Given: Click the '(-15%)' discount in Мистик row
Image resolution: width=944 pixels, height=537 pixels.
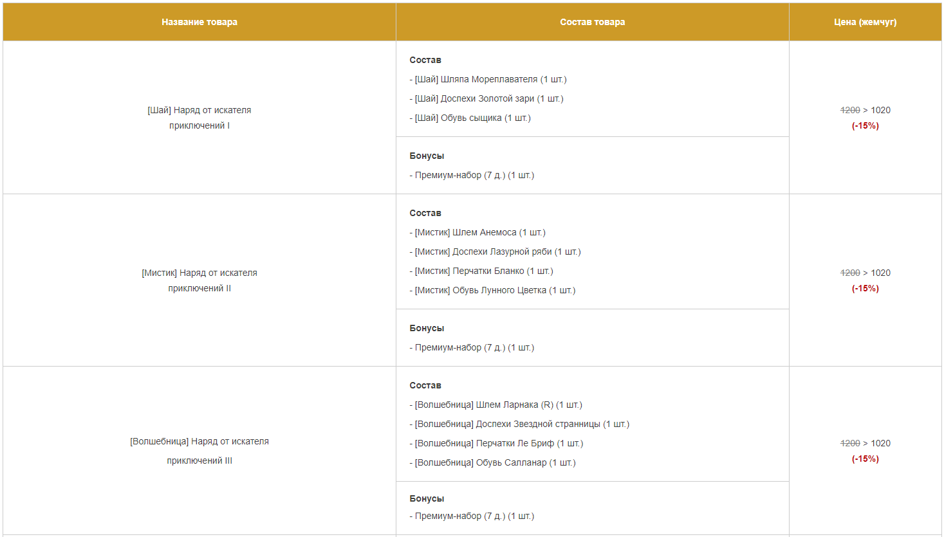Looking at the screenshot, I should (x=865, y=288).
